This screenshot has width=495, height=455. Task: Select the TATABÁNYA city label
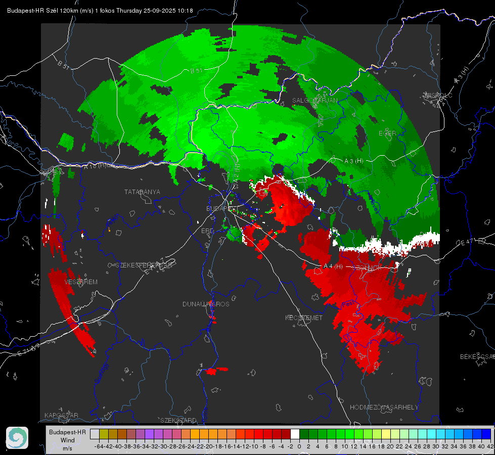coord(142,192)
